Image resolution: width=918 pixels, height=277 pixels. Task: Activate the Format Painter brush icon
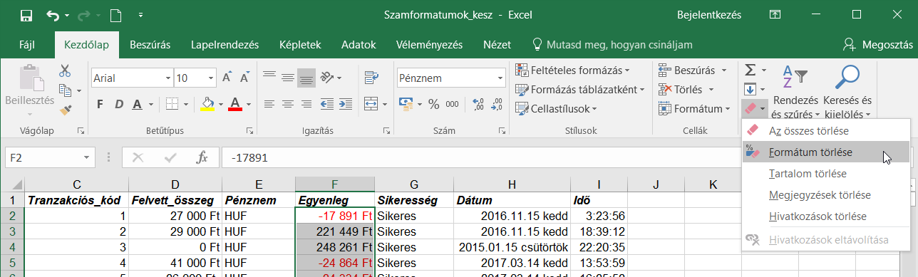pos(65,110)
